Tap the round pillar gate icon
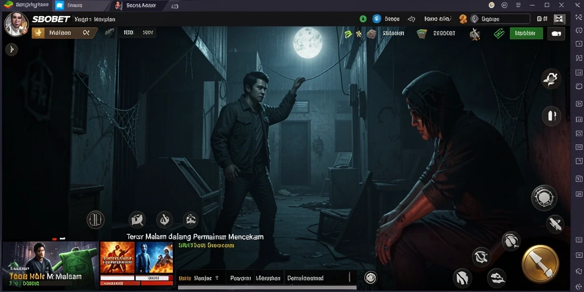The width and height of the screenshot is (584, 292). click(95, 220)
